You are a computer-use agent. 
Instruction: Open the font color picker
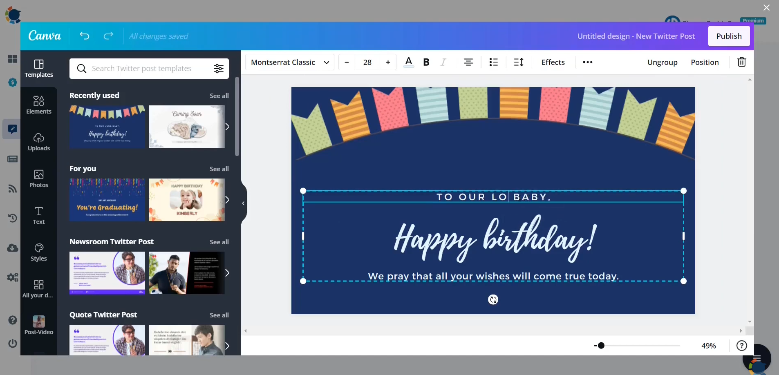pyautogui.click(x=409, y=62)
